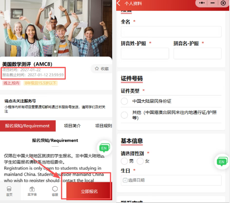Click the banner carousel dot indicator

(x=55, y=51)
